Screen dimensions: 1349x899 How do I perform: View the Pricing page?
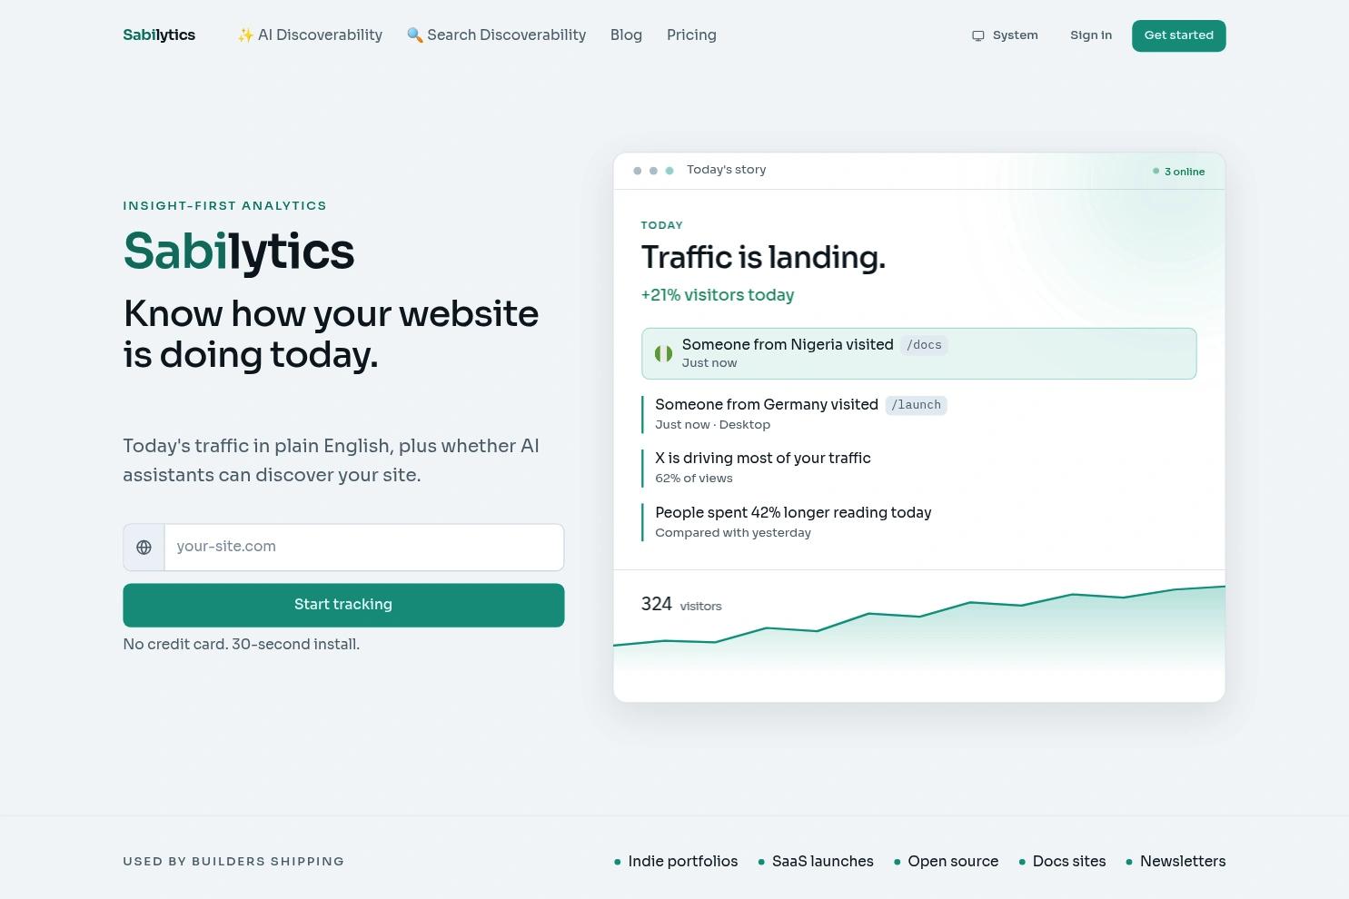(x=691, y=35)
